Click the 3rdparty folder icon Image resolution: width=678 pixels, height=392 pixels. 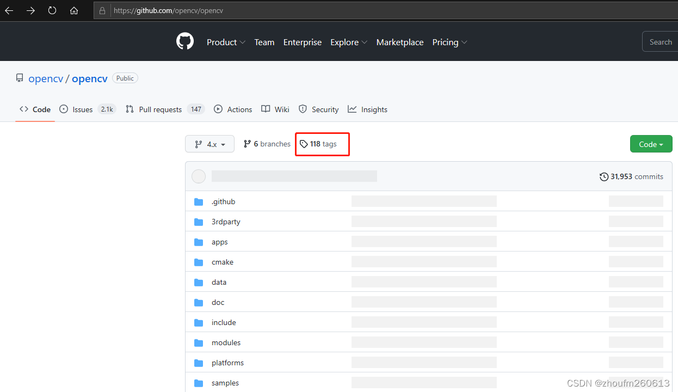[x=199, y=222]
